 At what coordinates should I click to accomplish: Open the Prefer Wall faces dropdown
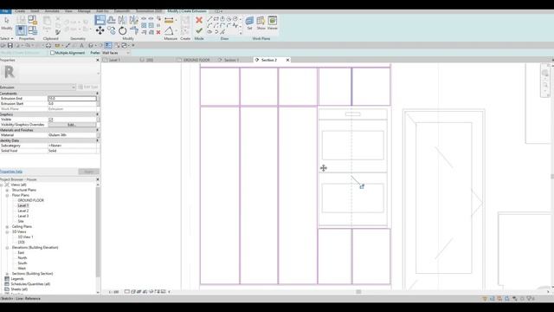[x=116, y=53]
